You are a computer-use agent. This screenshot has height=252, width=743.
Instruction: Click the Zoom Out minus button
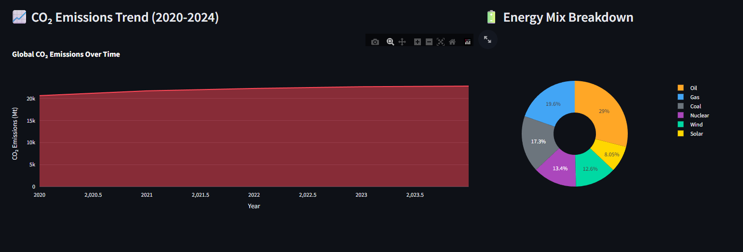pyautogui.click(x=429, y=42)
